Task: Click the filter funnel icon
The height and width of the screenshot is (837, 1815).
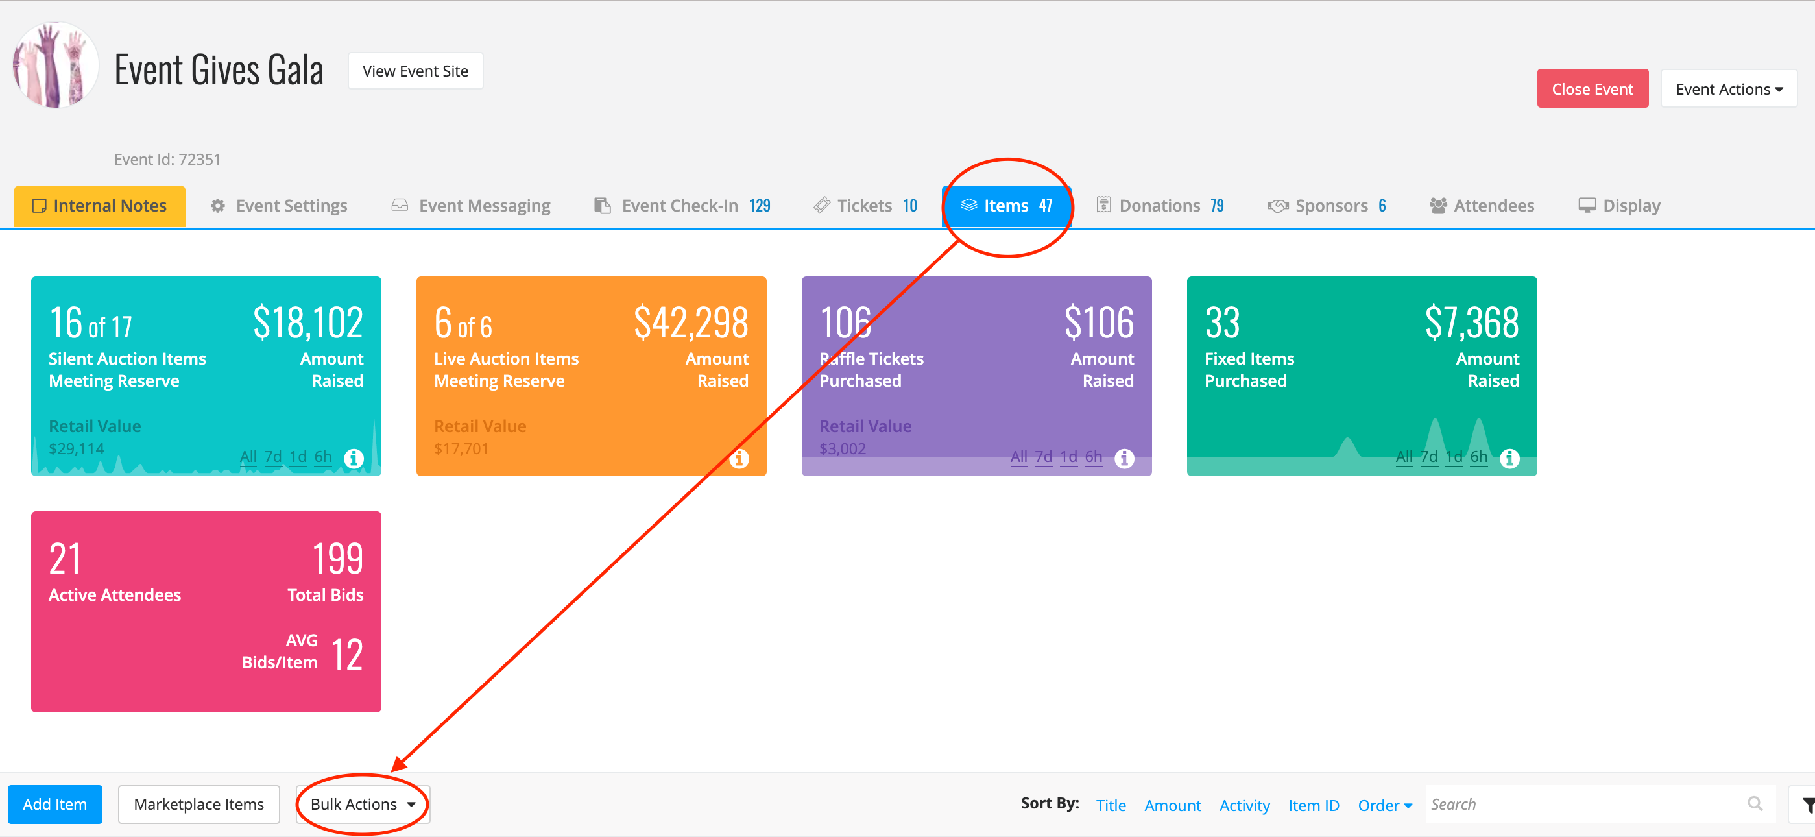Action: pos(1807,805)
